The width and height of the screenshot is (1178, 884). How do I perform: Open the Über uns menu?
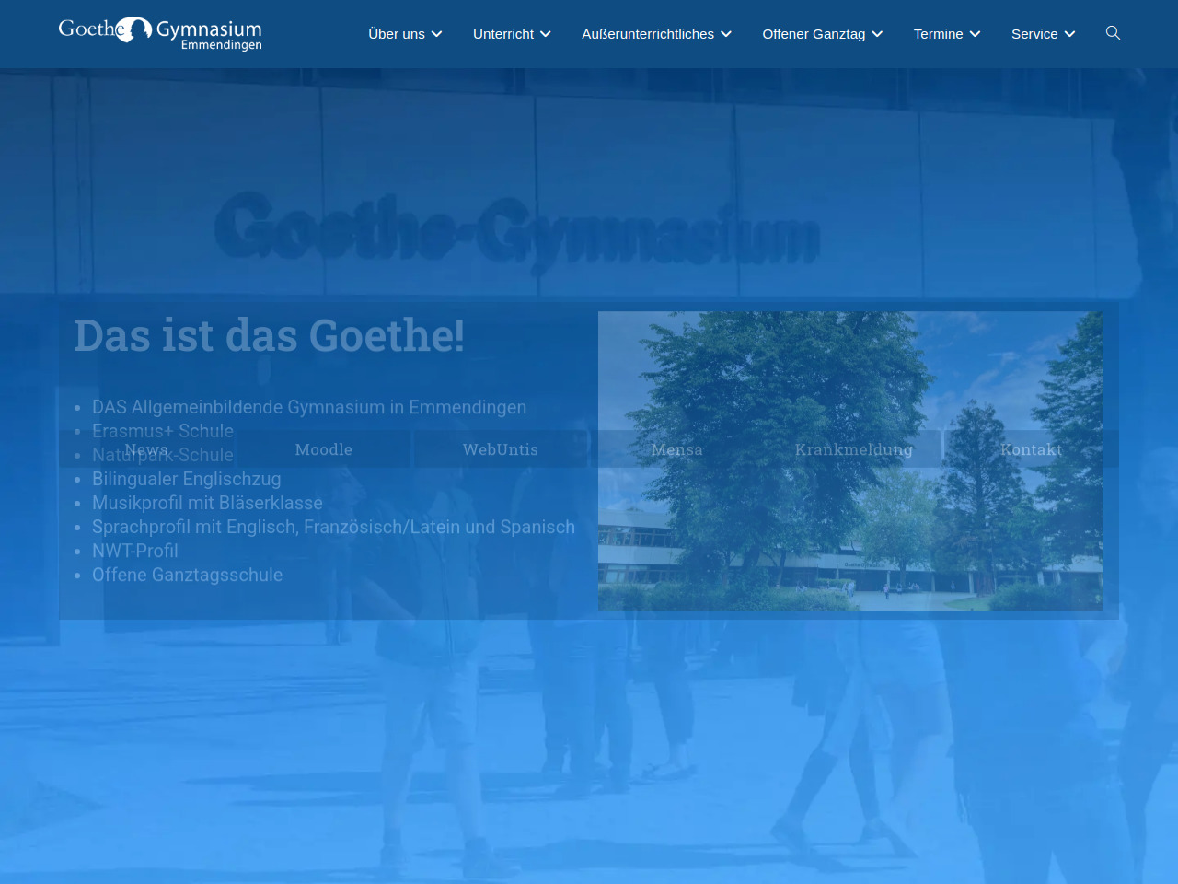coord(396,34)
